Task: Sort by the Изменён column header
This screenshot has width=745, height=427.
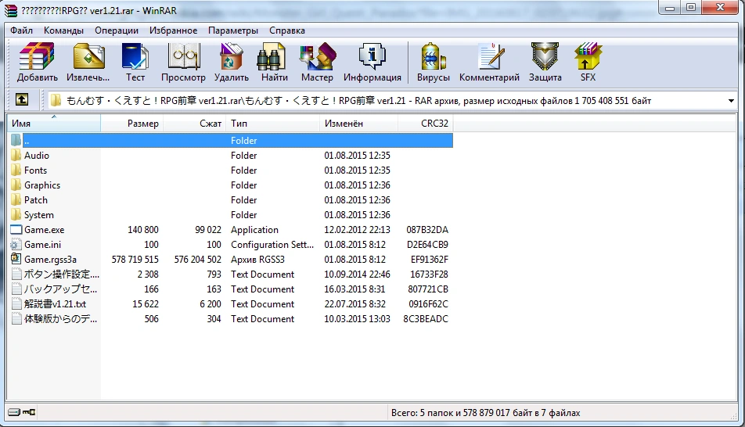Action: coord(358,124)
